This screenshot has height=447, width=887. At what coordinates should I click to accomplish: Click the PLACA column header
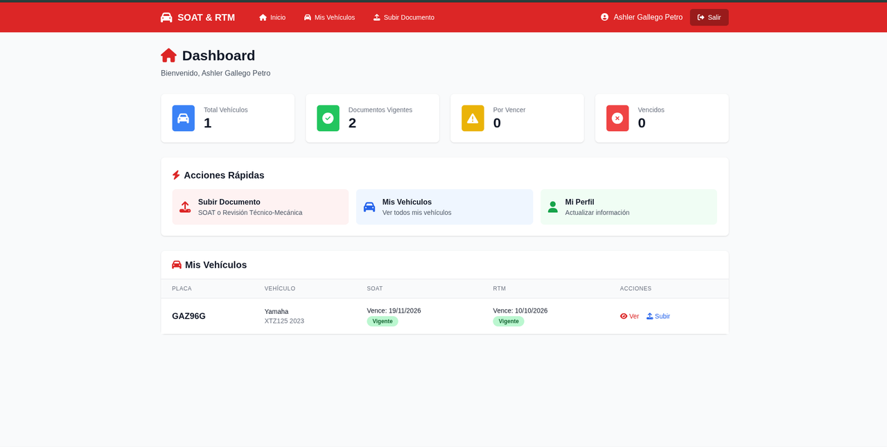(x=182, y=288)
